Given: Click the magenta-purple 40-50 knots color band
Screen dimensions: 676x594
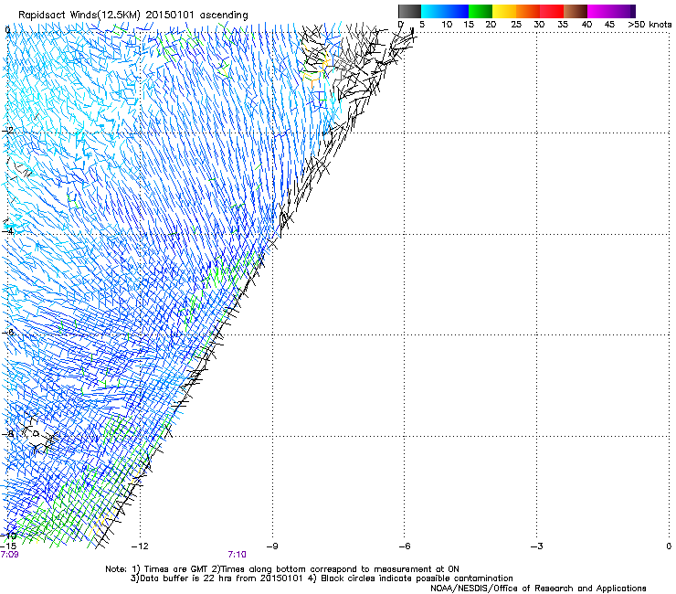Looking at the screenshot, I should (x=611, y=11).
